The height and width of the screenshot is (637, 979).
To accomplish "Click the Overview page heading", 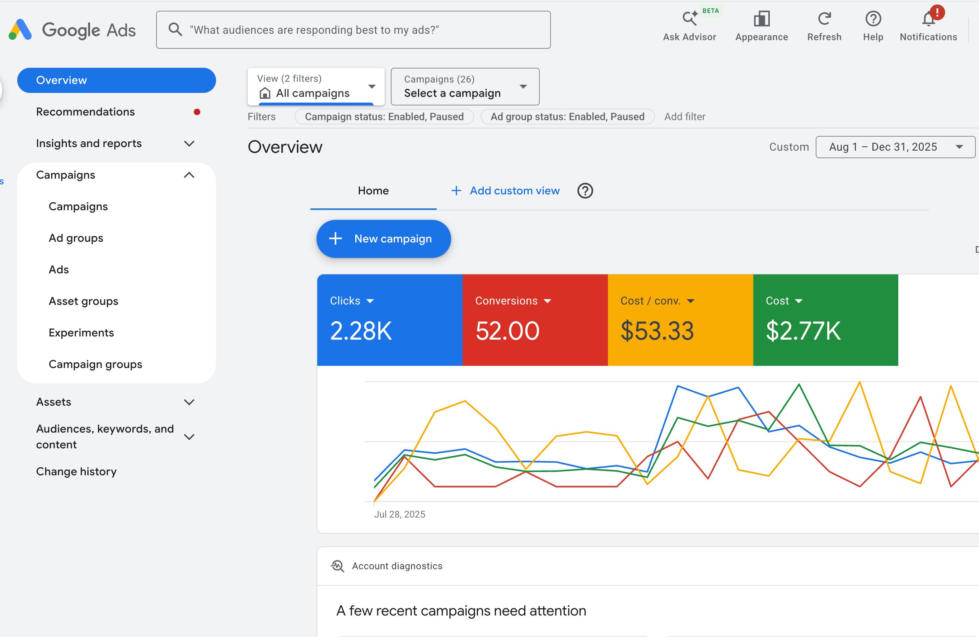I will (285, 147).
